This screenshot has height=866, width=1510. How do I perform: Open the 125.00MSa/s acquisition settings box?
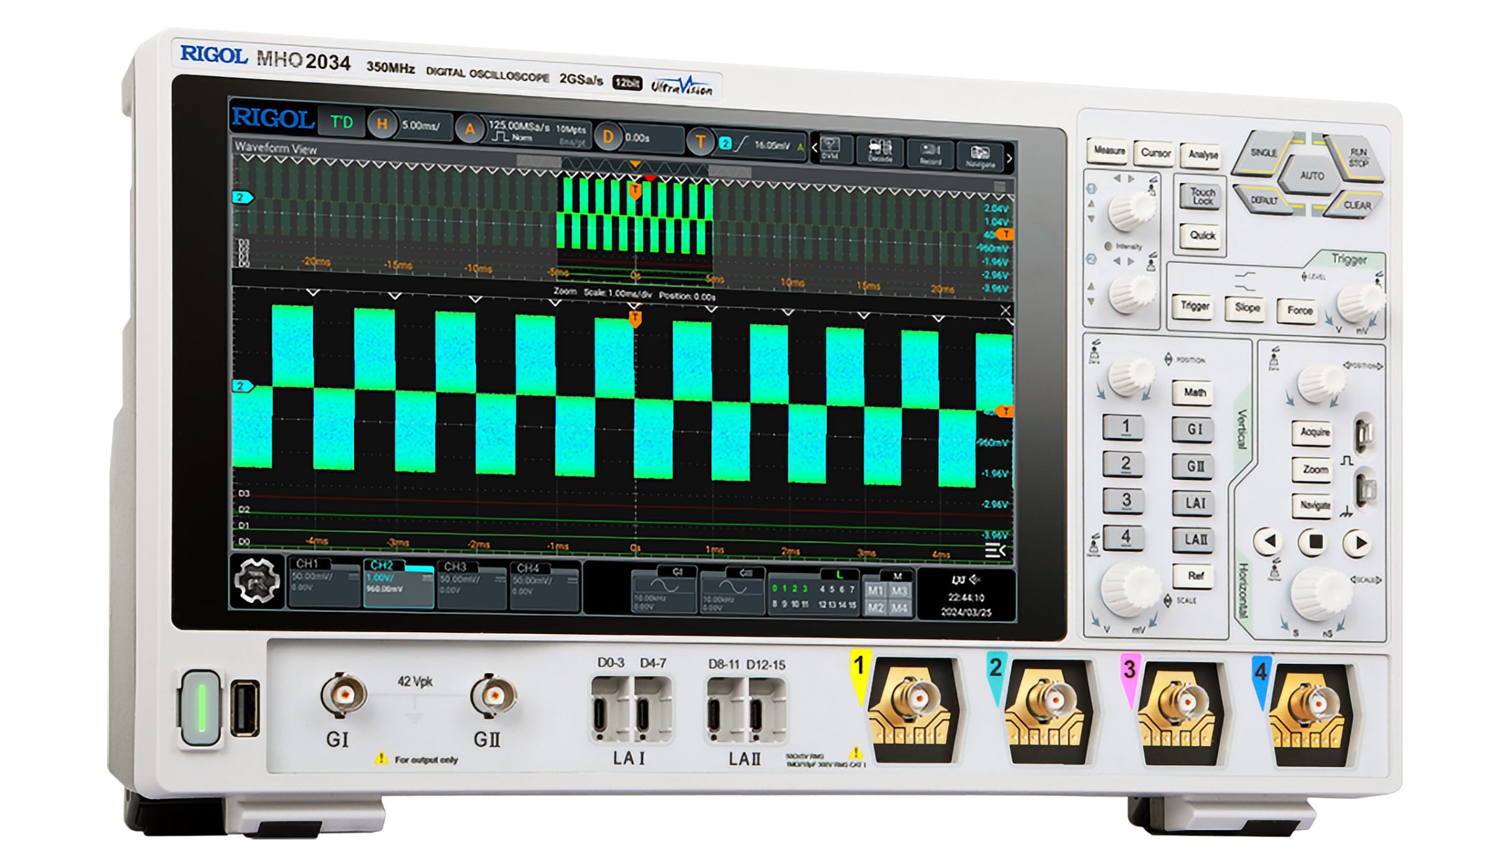[x=538, y=133]
